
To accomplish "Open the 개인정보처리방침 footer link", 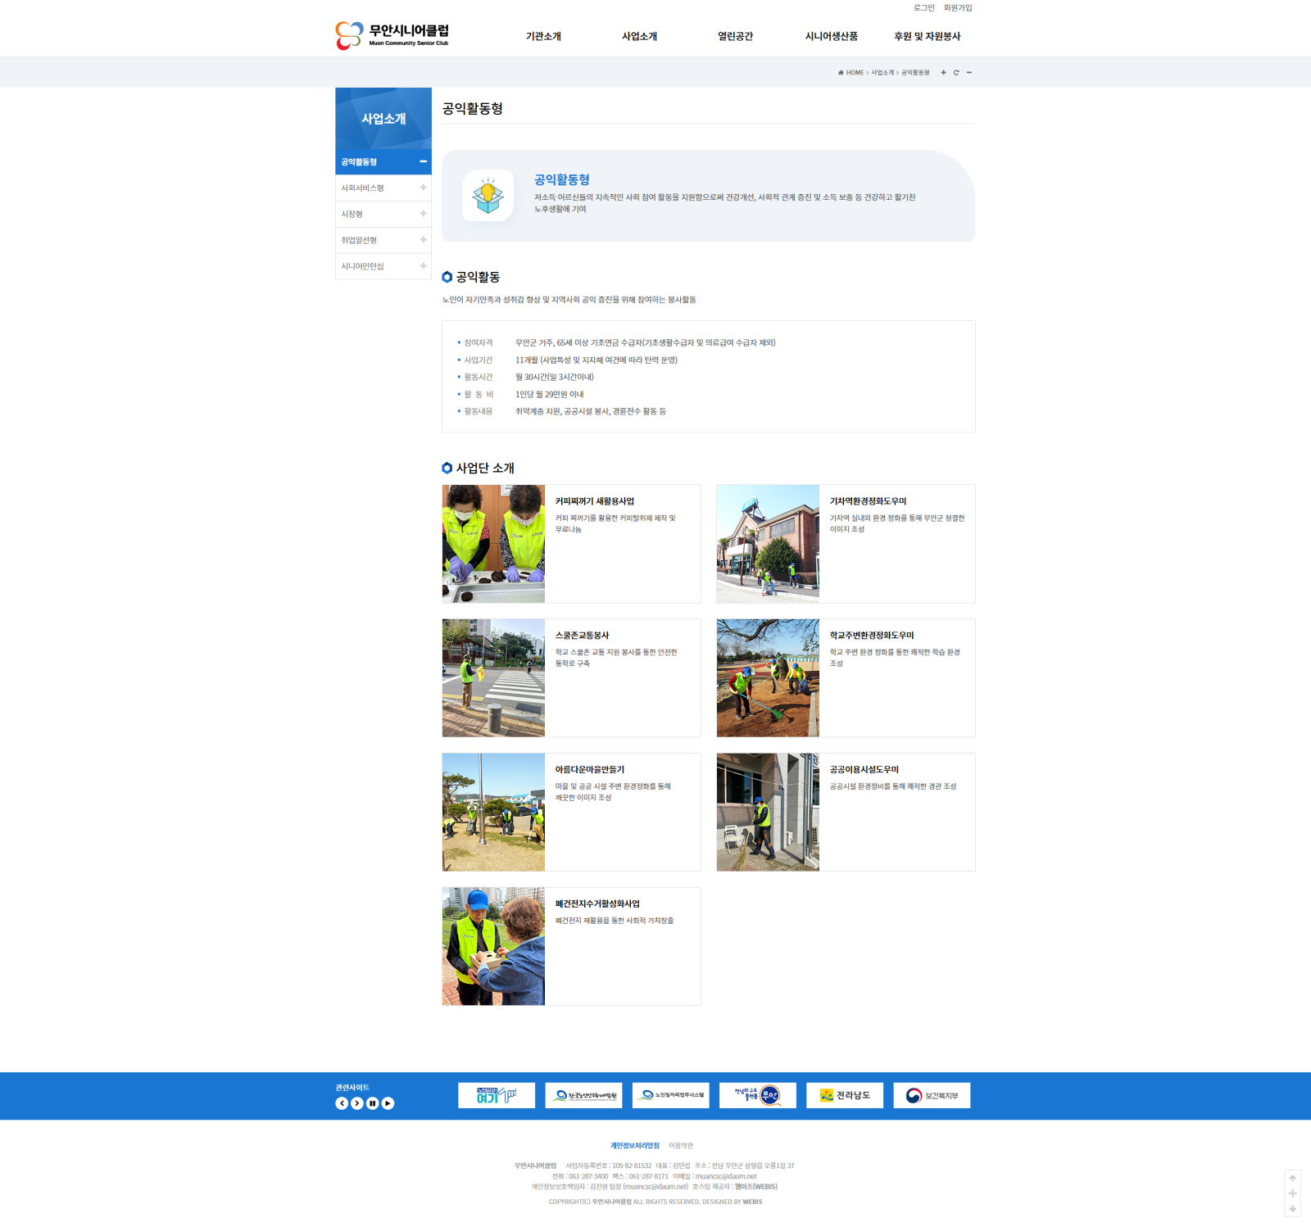I will (634, 1146).
